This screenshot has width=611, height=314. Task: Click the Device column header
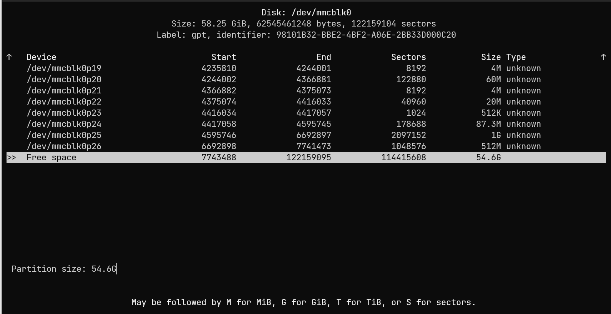42,57
